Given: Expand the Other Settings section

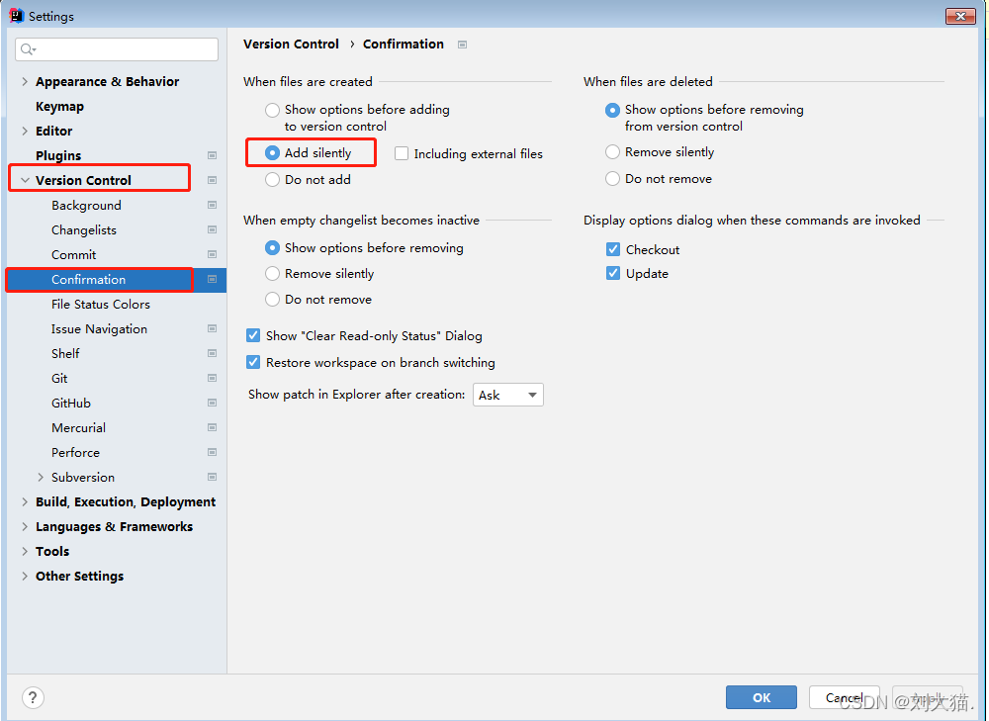Looking at the screenshot, I should pyautogui.click(x=25, y=576).
